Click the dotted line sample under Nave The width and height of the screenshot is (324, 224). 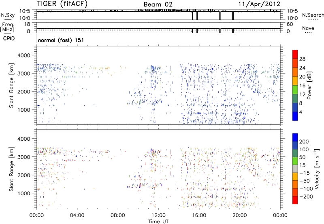click(x=308, y=33)
